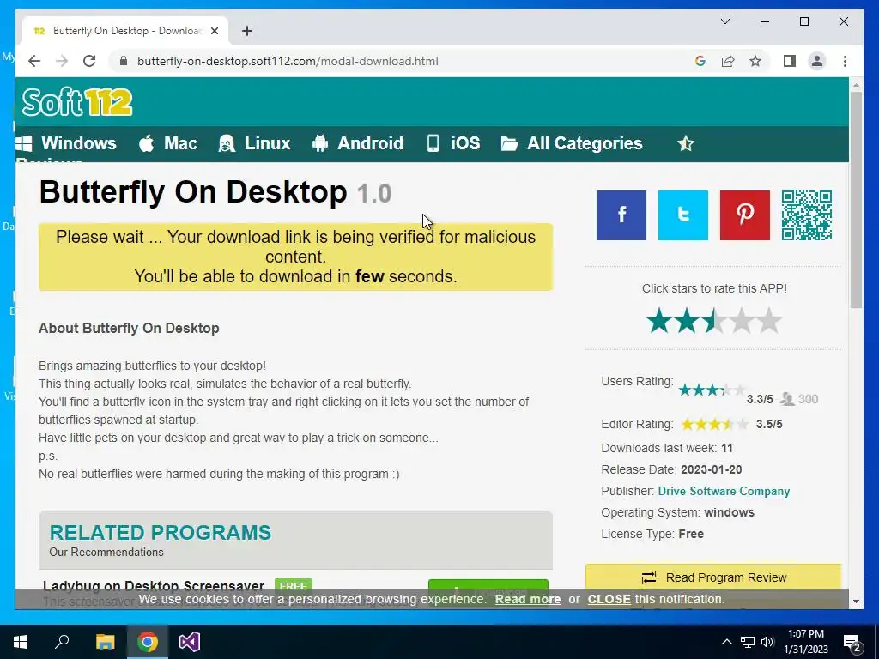Rate app with second star
The height and width of the screenshot is (659, 879).
coord(687,321)
